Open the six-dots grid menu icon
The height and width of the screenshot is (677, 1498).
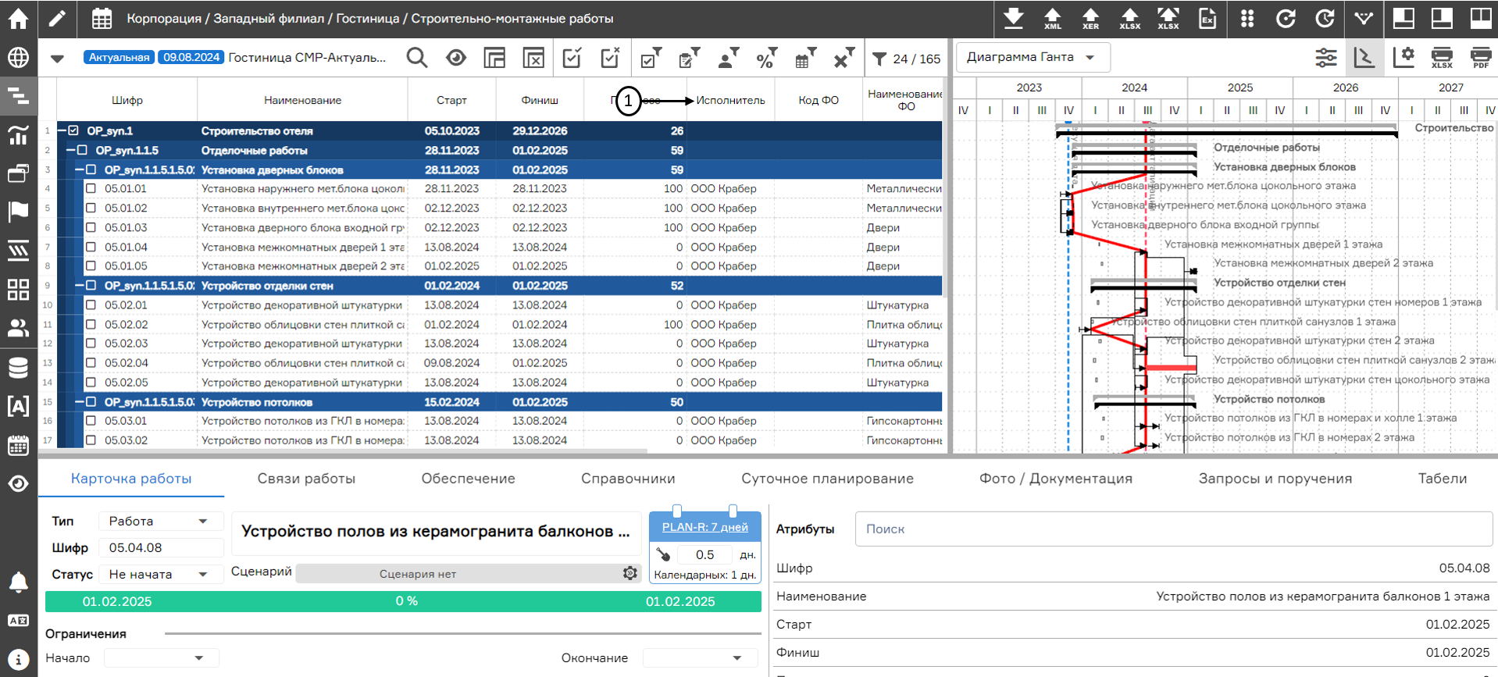[x=1247, y=18]
